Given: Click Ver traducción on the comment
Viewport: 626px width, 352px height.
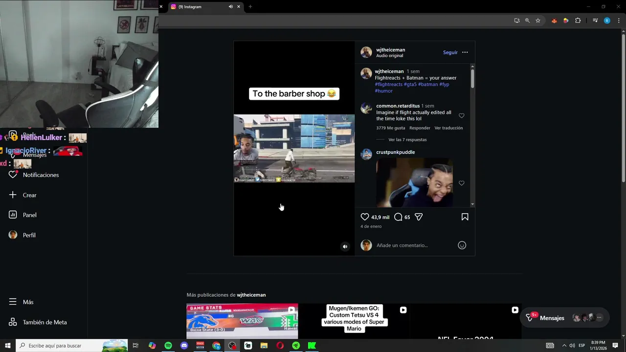Looking at the screenshot, I should 448,128.
